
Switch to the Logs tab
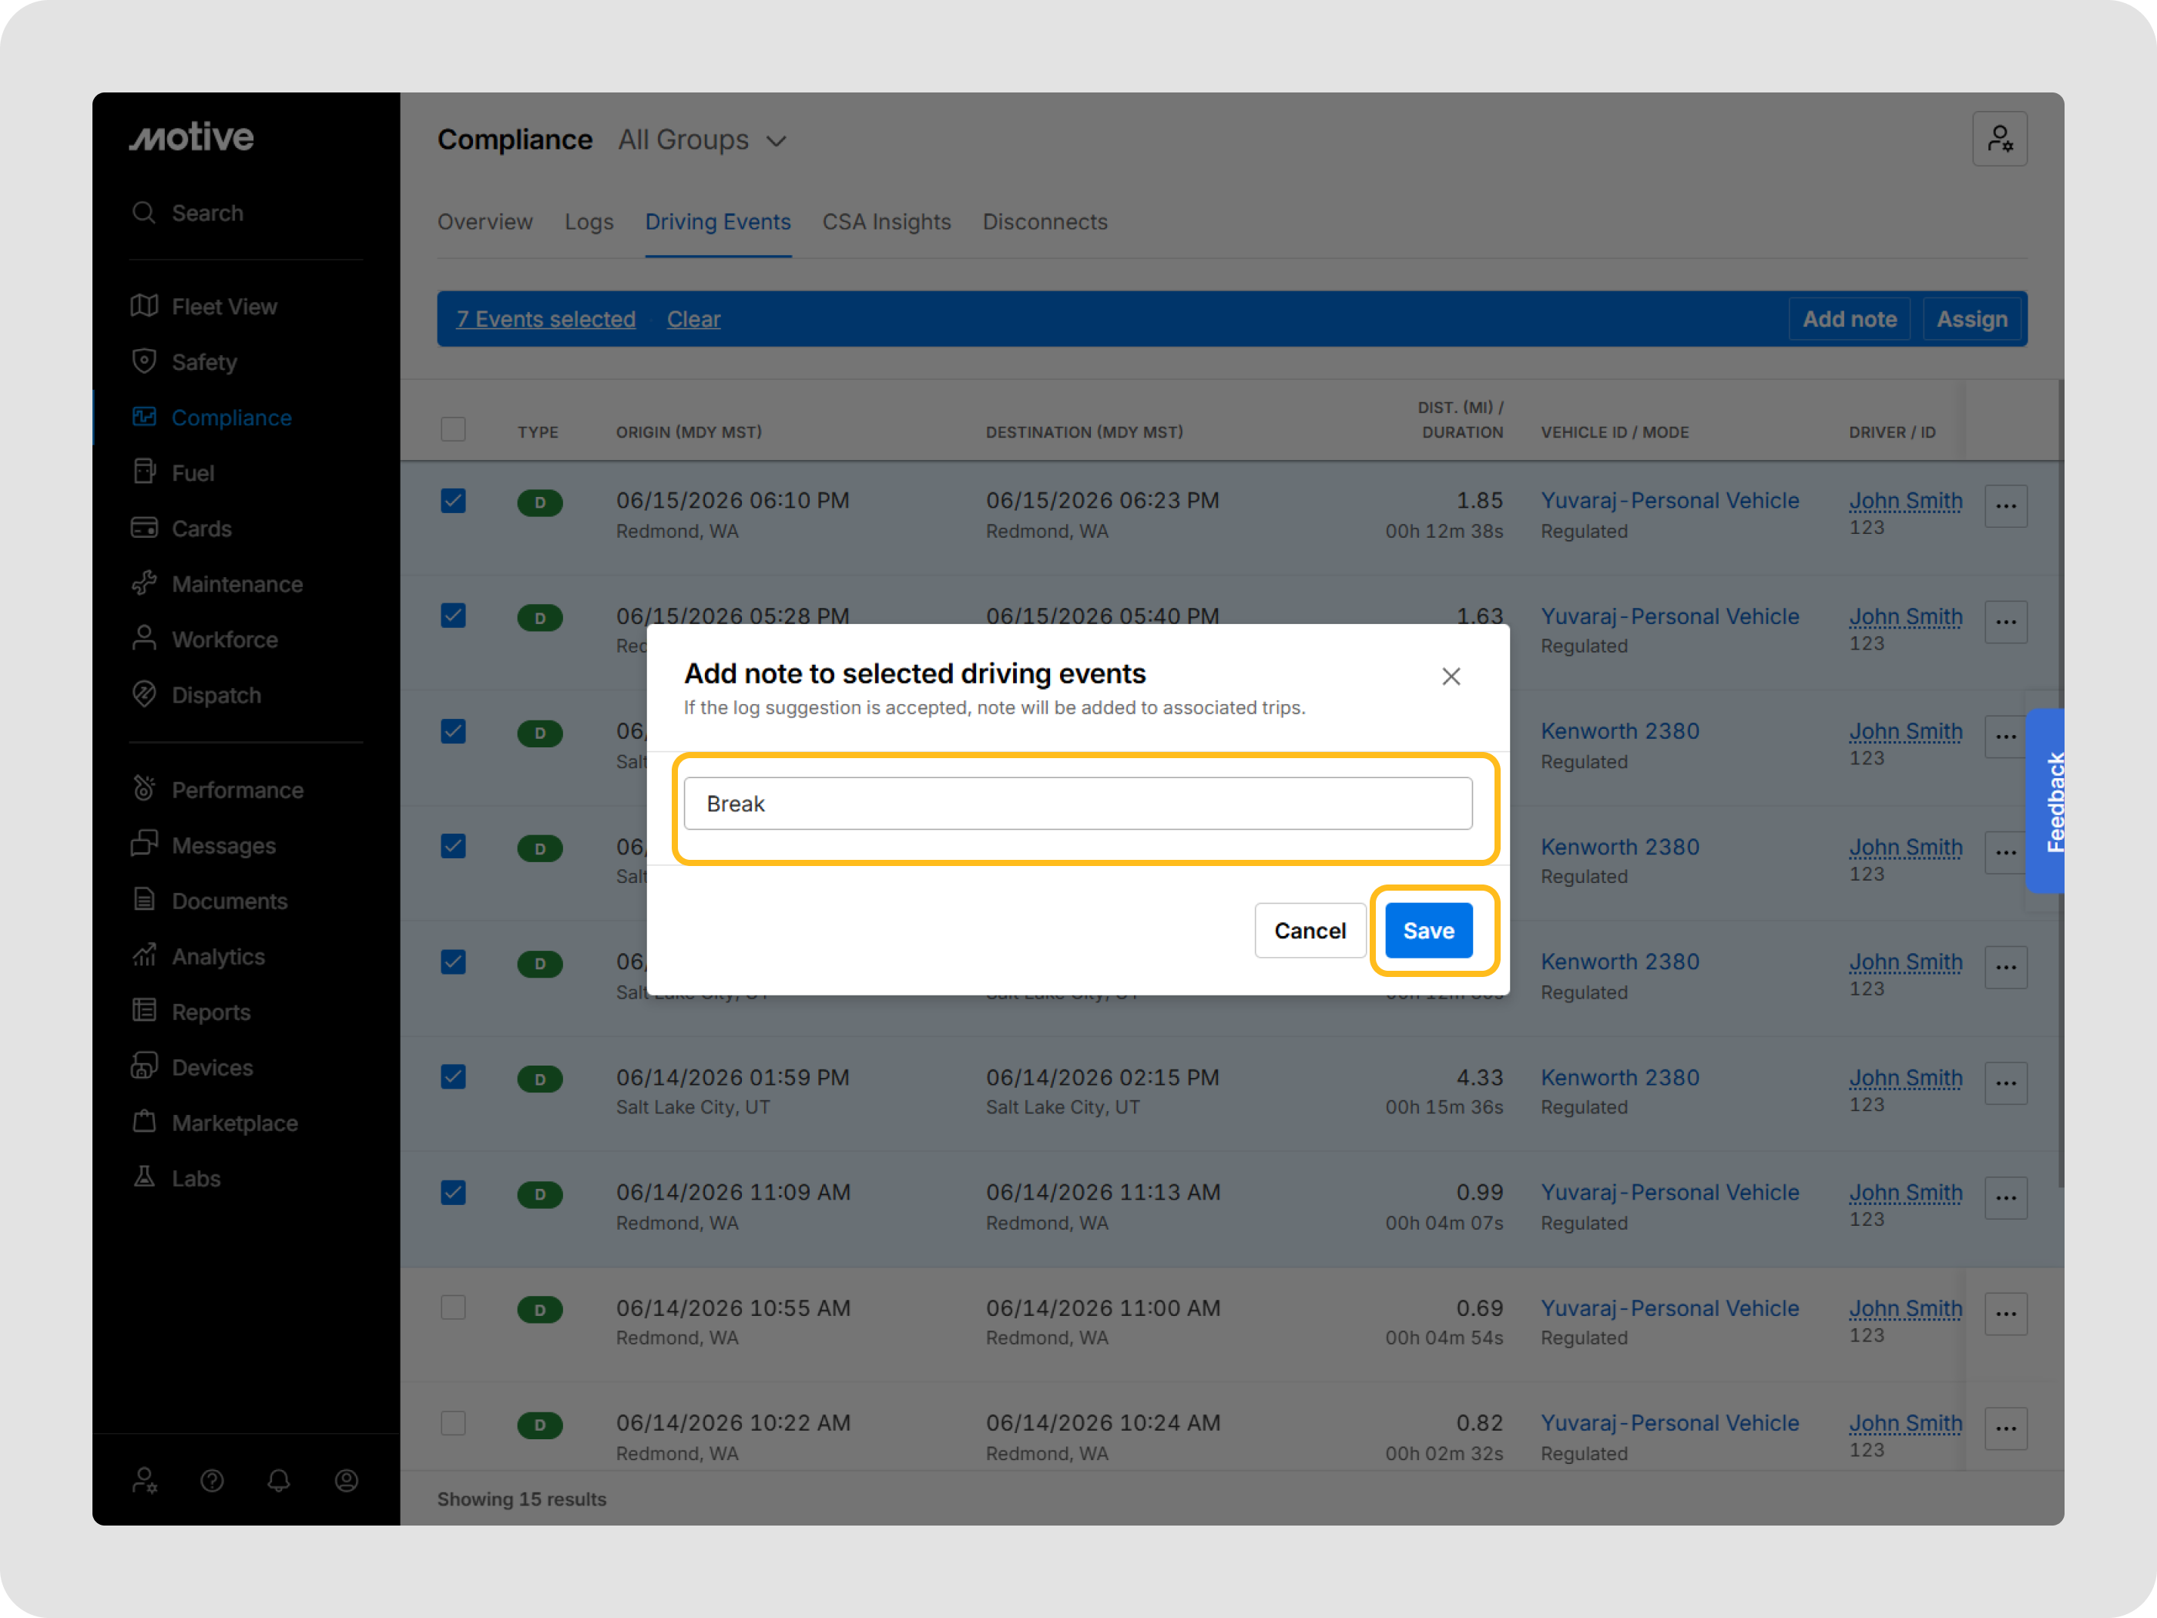[589, 223]
